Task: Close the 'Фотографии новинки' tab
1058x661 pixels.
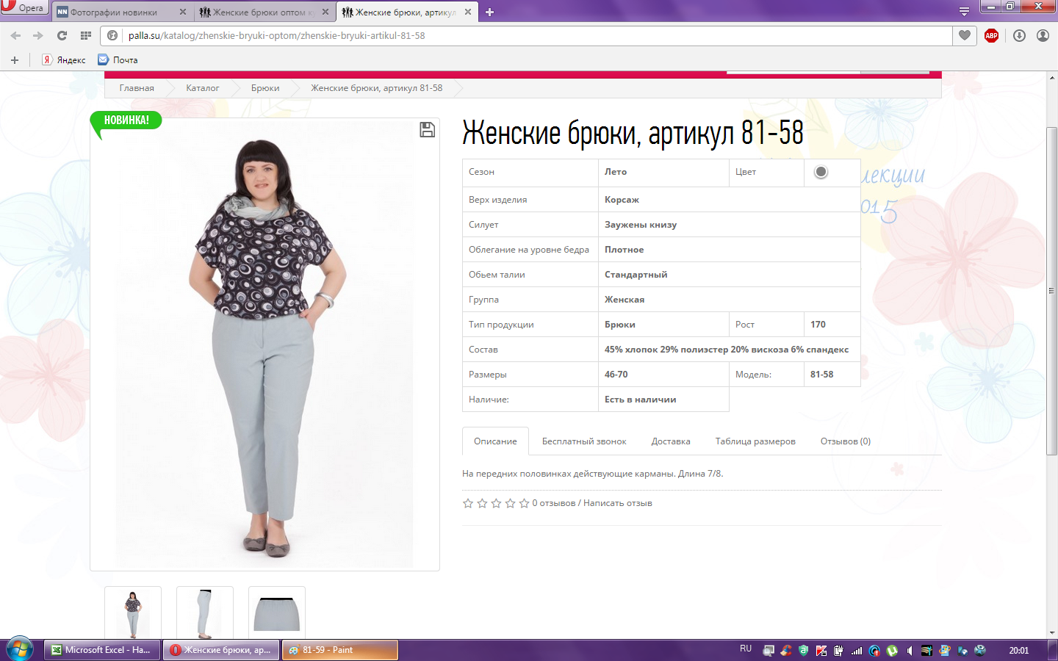Action: (183, 12)
